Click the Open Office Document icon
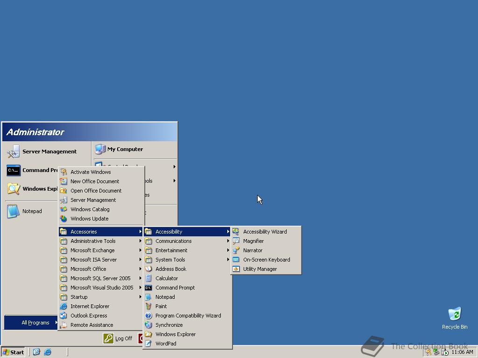The image size is (478, 358). click(x=63, y=191)
